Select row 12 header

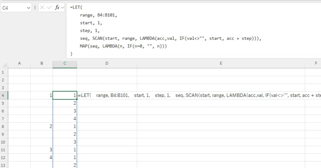point(4,158)
